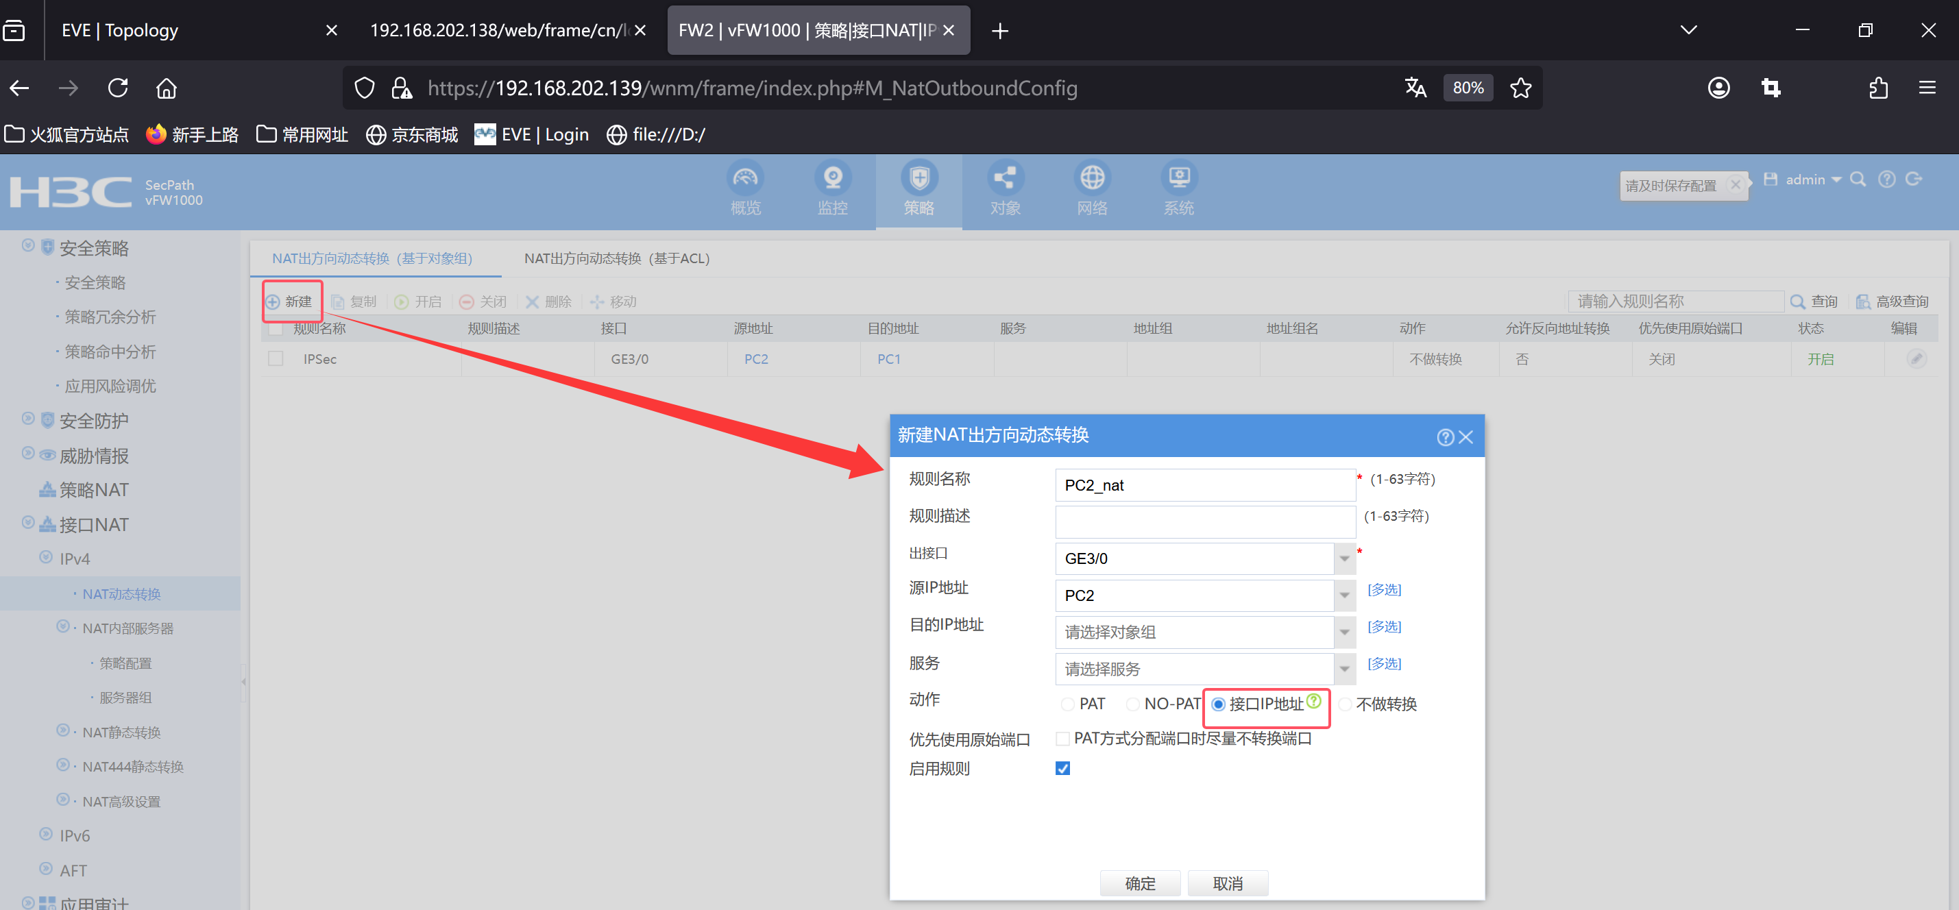Switch to NAT出方向动态转换（基于ACL）tab
The image size is (1959, 910).
click(616, 258)
